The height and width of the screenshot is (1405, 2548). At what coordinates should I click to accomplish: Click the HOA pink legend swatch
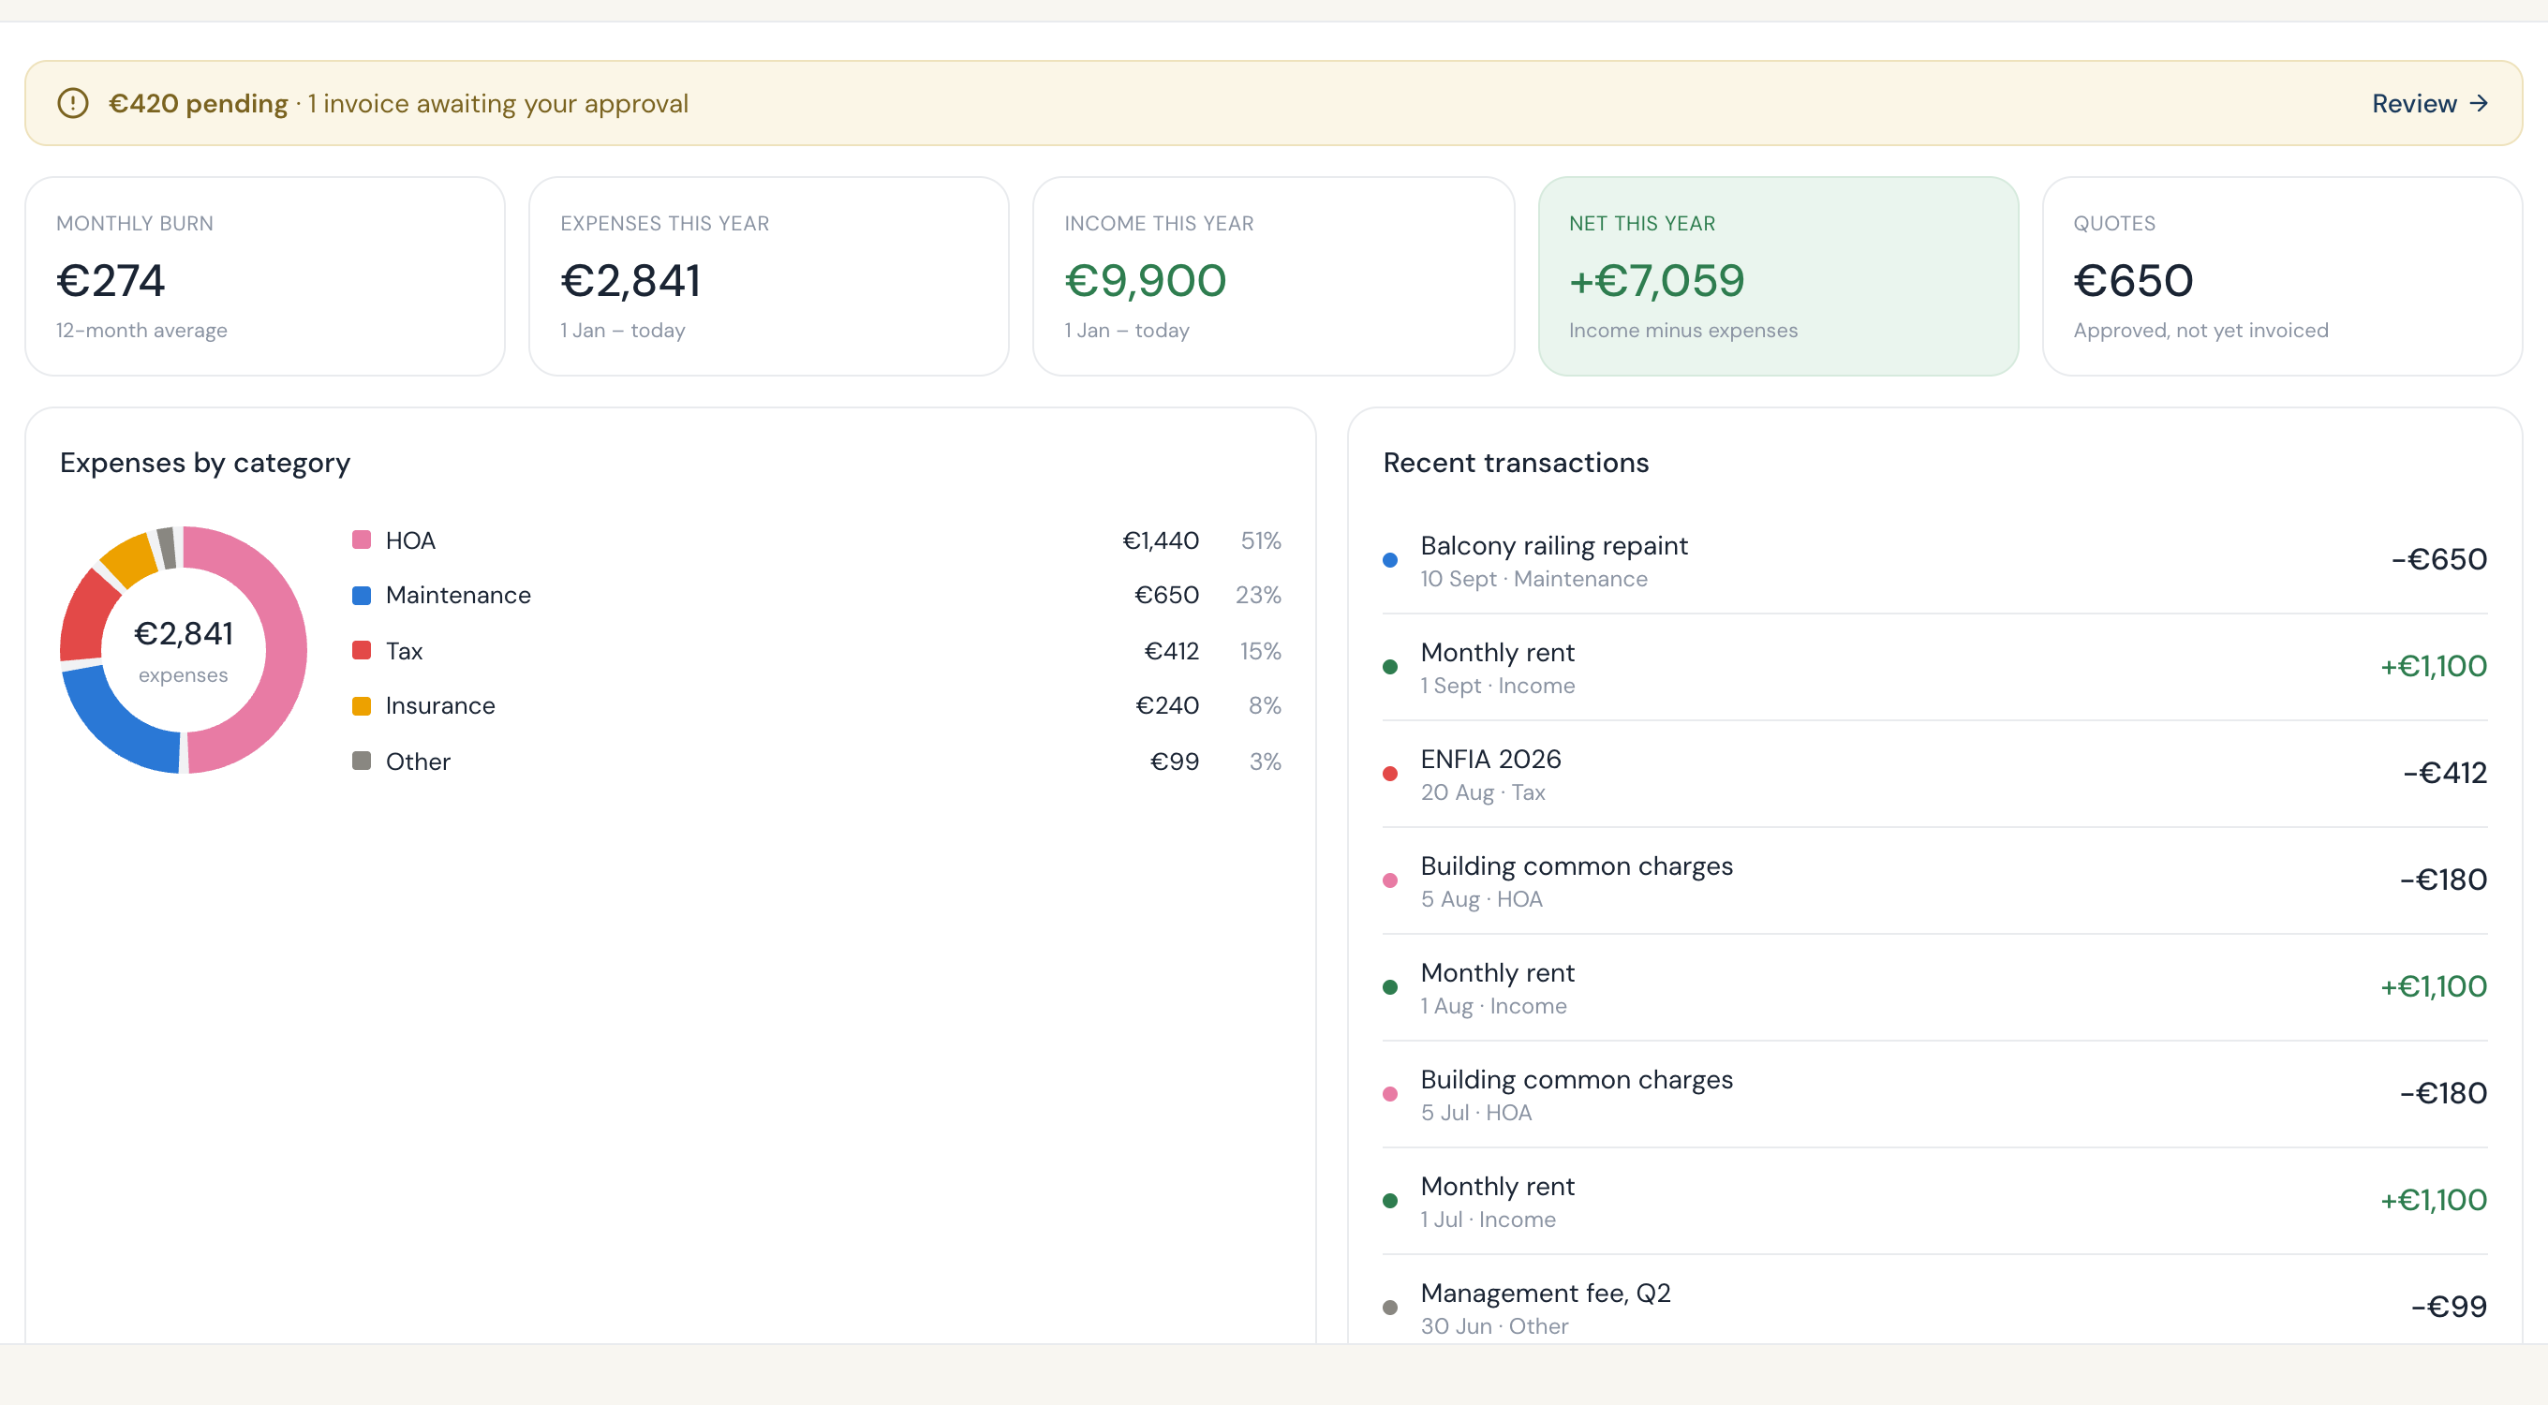point(362,540)
